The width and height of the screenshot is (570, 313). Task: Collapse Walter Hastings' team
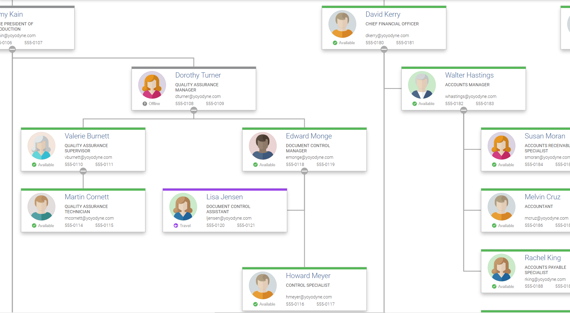(x=464, y=110)
